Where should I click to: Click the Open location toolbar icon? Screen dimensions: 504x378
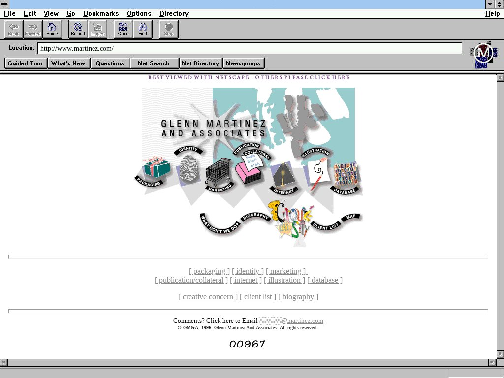[123, 29]
